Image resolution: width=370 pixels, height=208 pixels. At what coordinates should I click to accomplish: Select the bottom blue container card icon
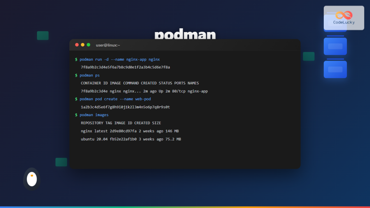pos(335,69)
